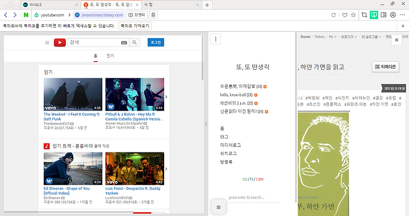Open the 위치로그 menu item
This screenshot has height=216, width=409.
point(228,153)
